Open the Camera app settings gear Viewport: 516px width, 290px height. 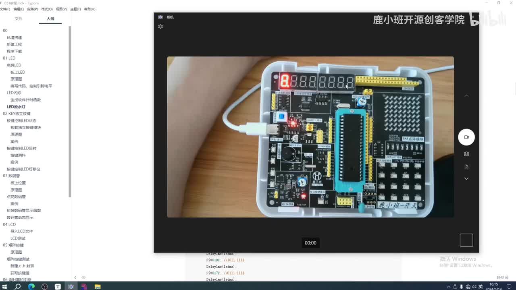(x=160, y=27)
